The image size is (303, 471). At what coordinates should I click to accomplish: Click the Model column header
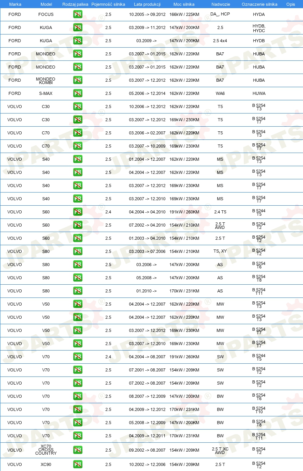tap(46, 4)
